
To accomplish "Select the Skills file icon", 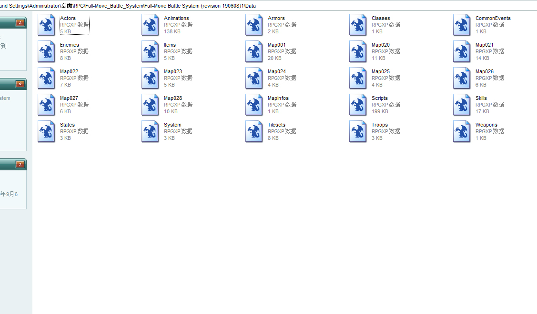I will point(462,105).
